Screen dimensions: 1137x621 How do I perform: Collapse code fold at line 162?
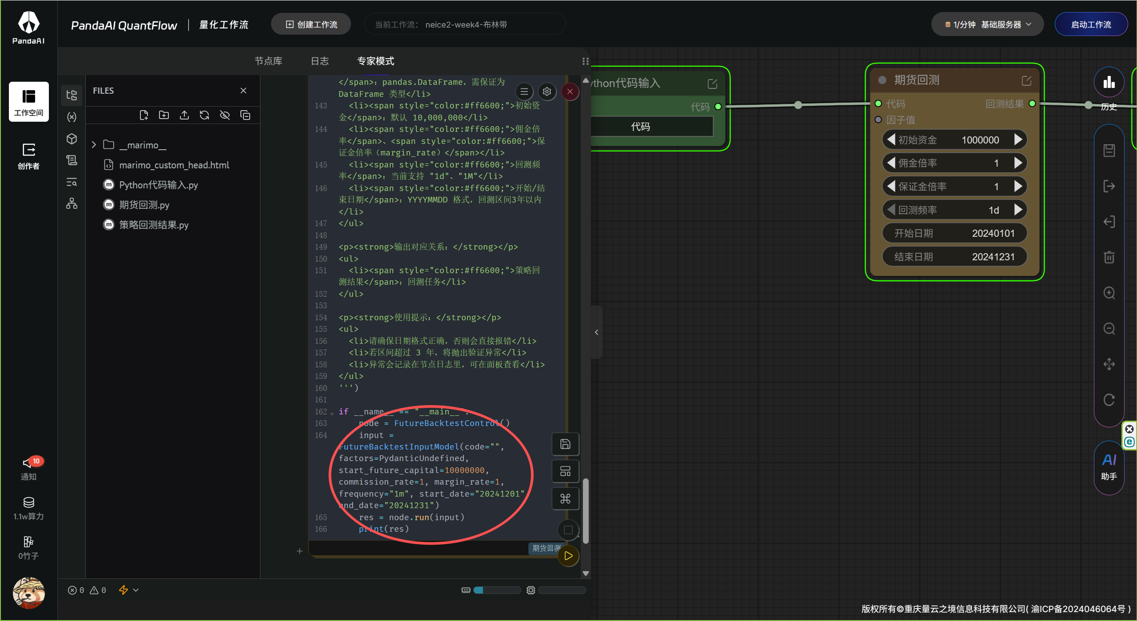pyautogui.click(x=332, y=413)
